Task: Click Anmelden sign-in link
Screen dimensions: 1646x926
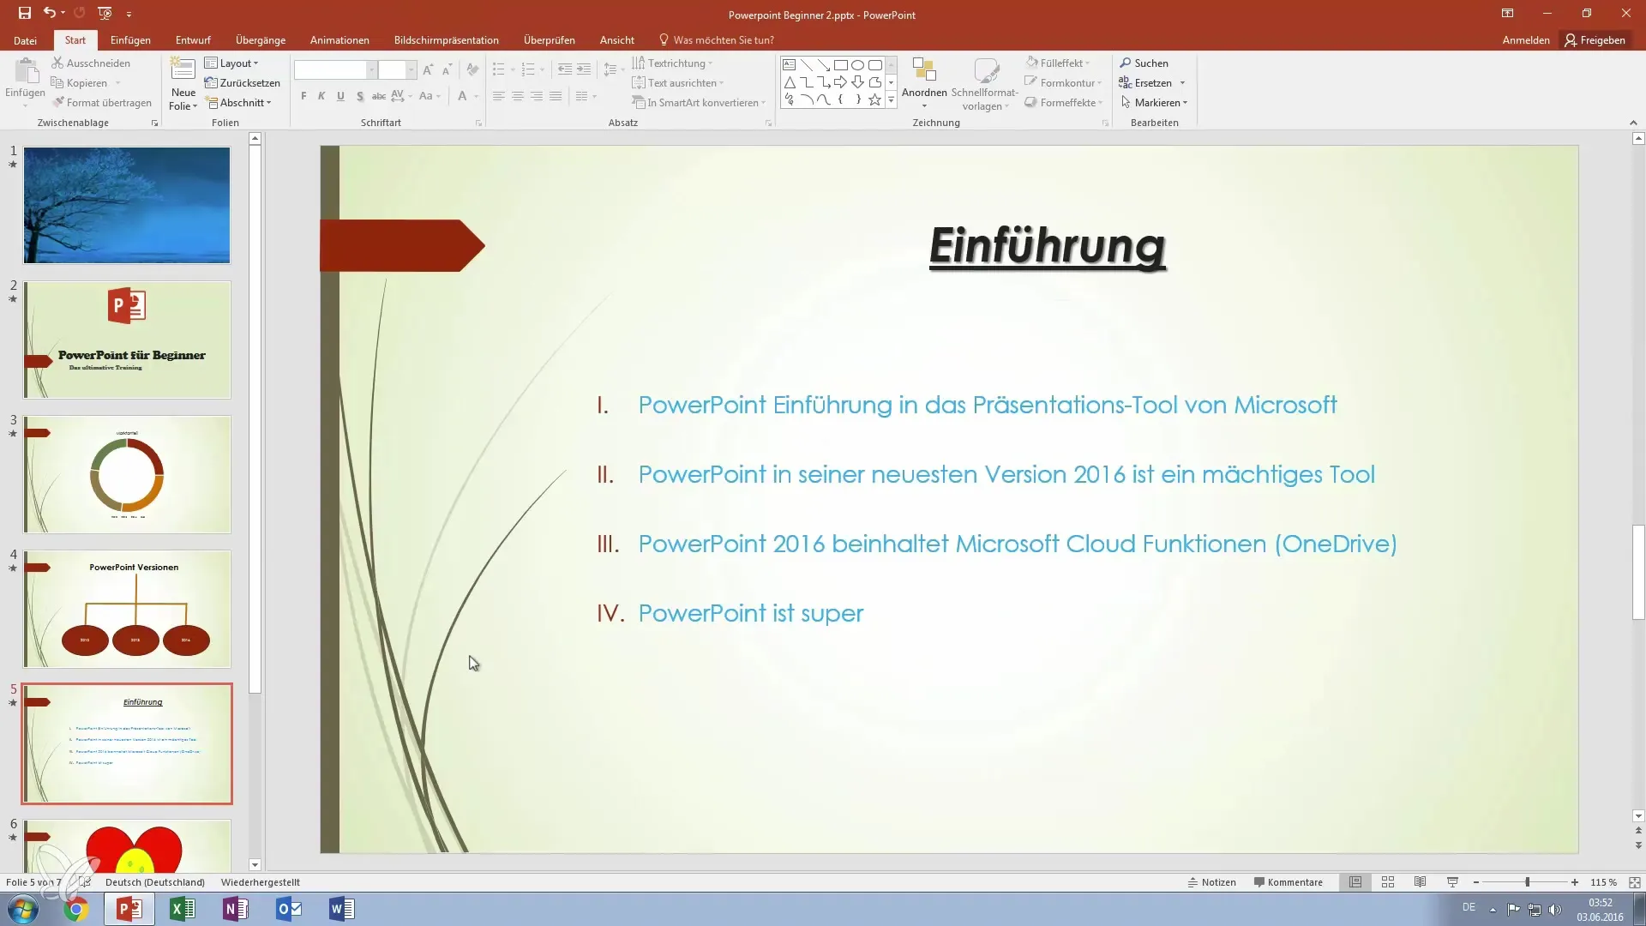Action: [x=1526, y=40]
